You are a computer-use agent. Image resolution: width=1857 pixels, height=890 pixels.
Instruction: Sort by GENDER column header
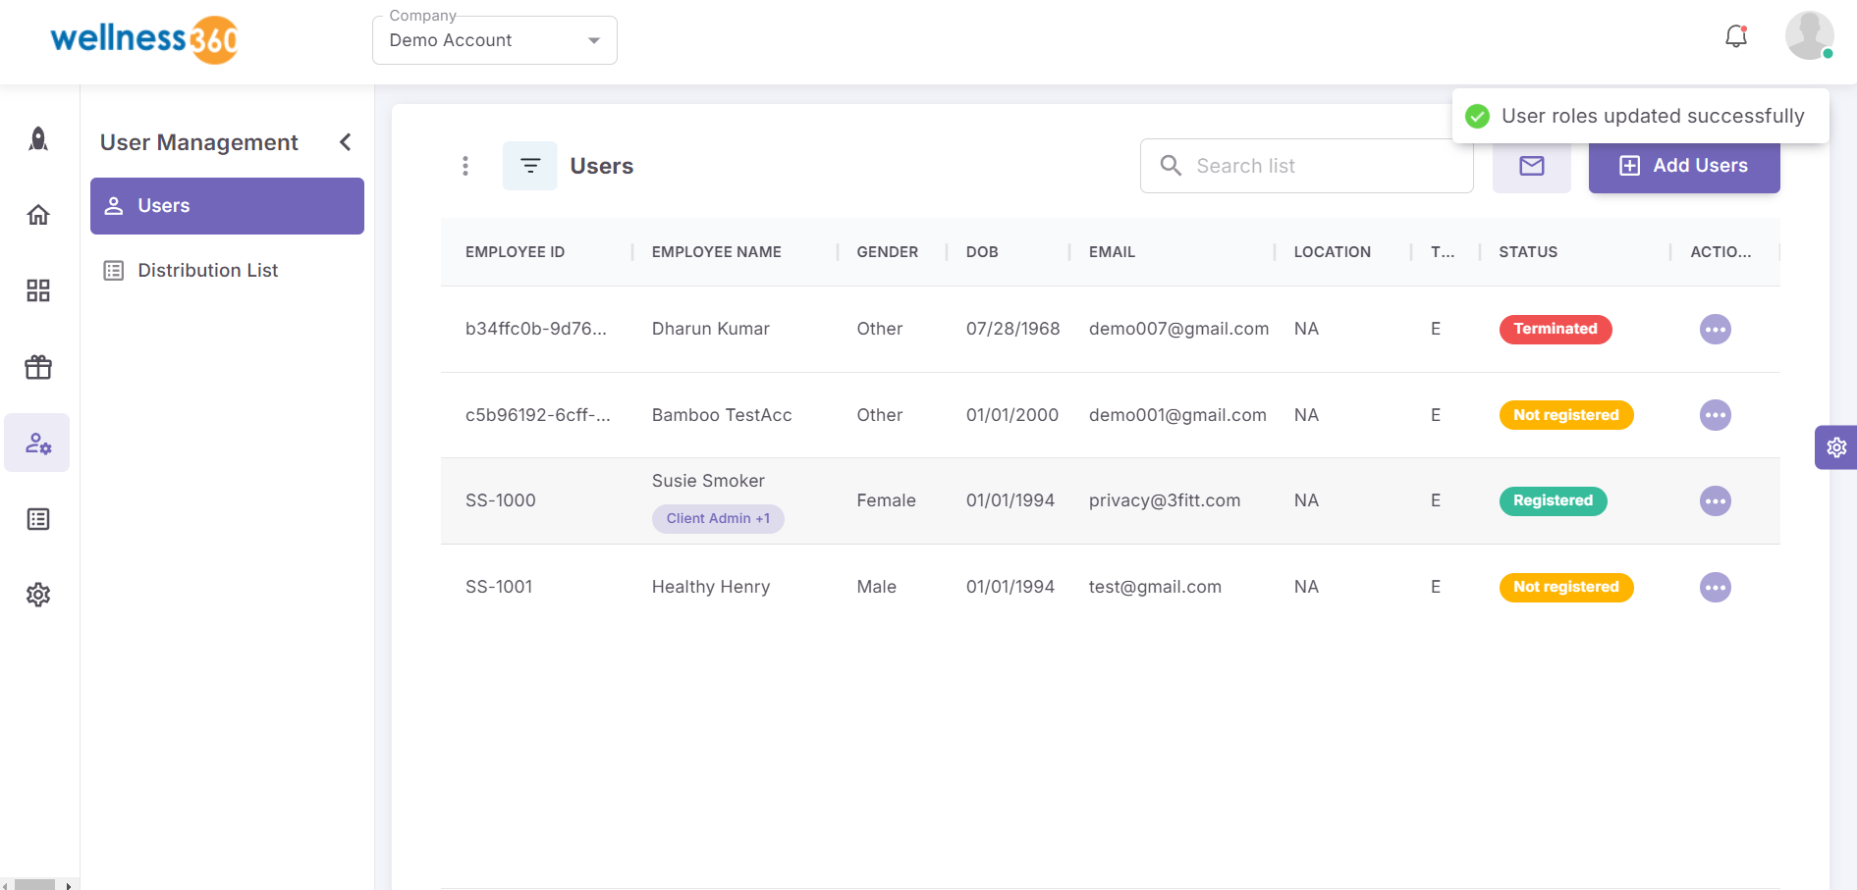click(x=888, y=252)
